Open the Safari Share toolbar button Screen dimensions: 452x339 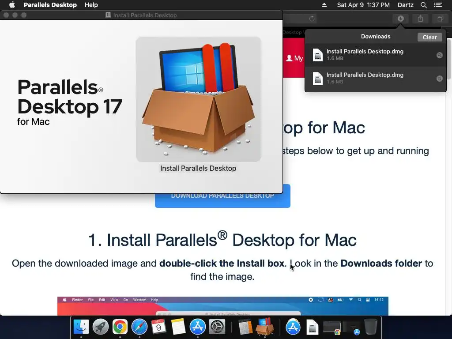coord(420,19)
